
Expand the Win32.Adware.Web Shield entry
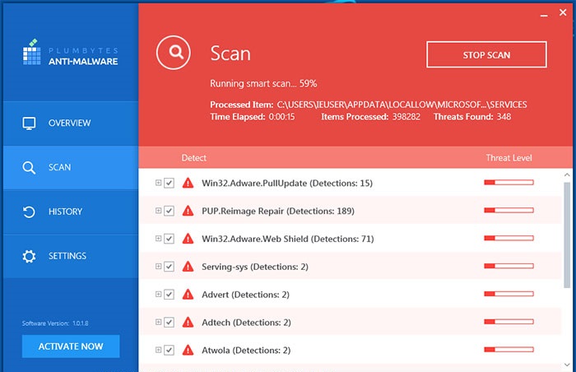pyautogui.click(x=158, y=239)
